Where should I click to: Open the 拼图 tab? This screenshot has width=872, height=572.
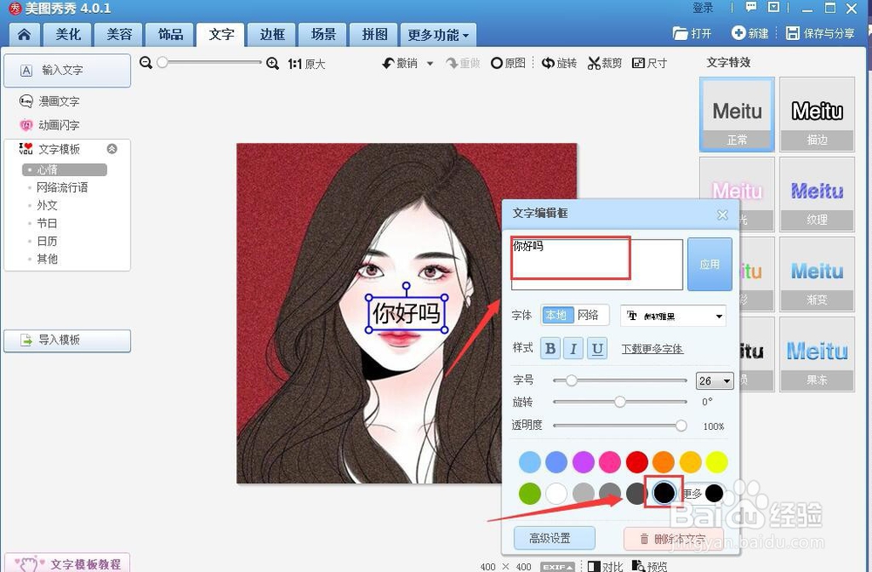(x=374, y=35)
